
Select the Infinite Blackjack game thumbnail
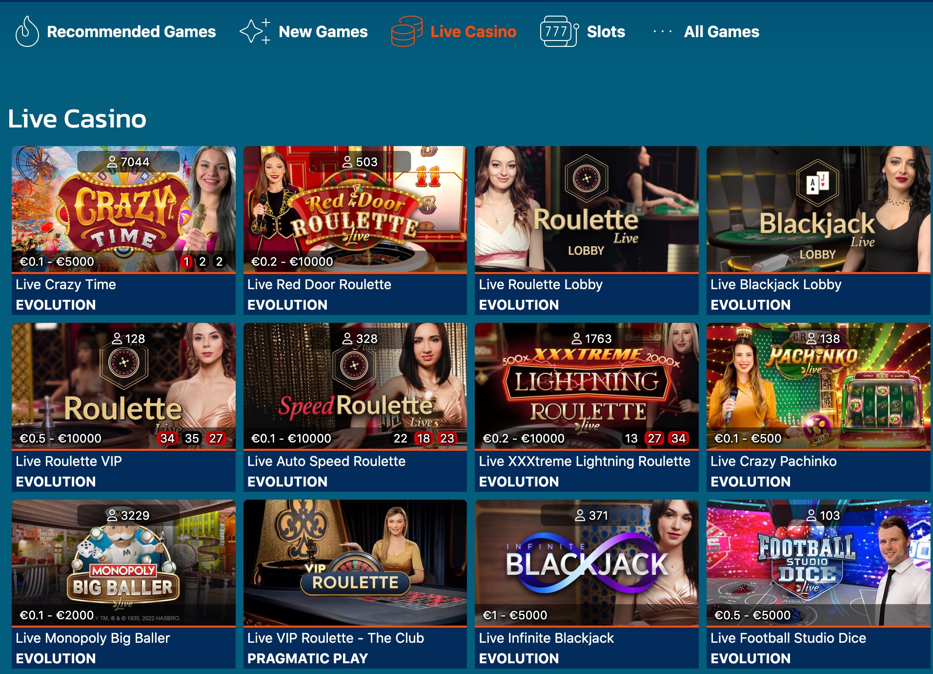tap(587, 563)
